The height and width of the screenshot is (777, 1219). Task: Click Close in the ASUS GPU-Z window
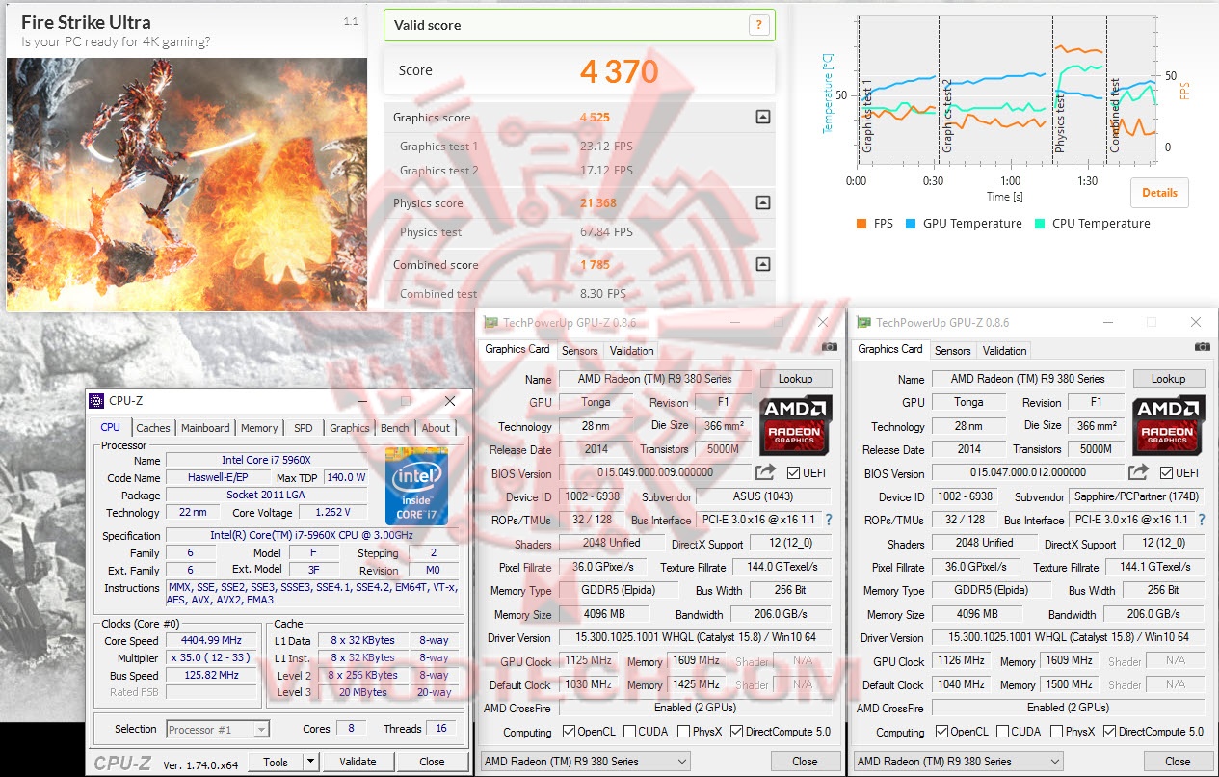click(x=805, y=761)
